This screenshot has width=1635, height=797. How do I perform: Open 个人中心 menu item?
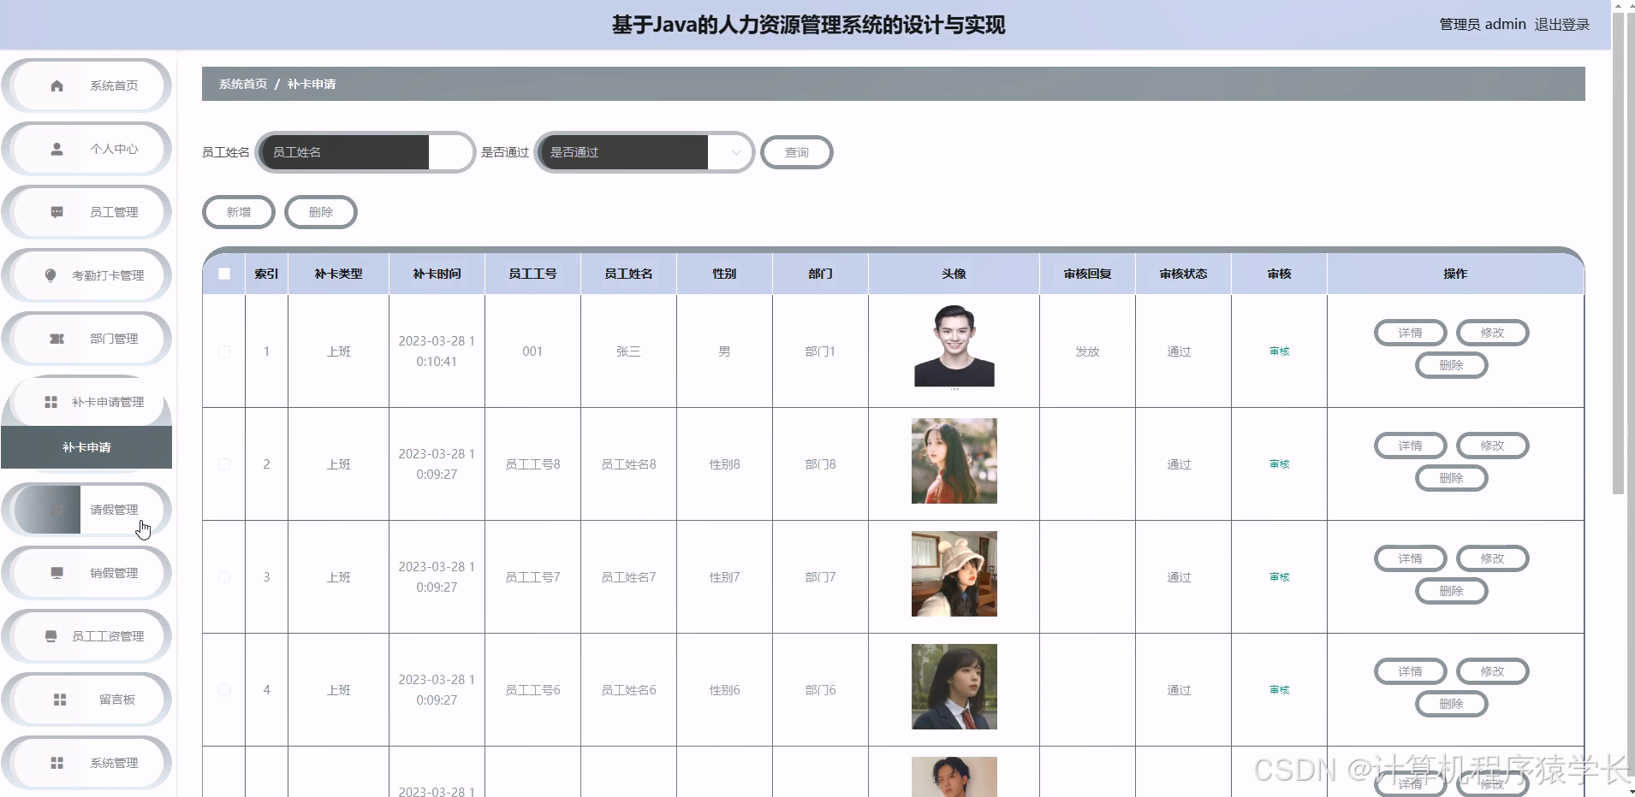[x=86, y=149]
